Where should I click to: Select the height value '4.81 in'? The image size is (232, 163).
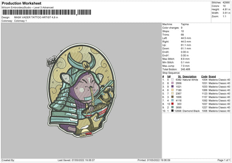[x=226, y=9]
